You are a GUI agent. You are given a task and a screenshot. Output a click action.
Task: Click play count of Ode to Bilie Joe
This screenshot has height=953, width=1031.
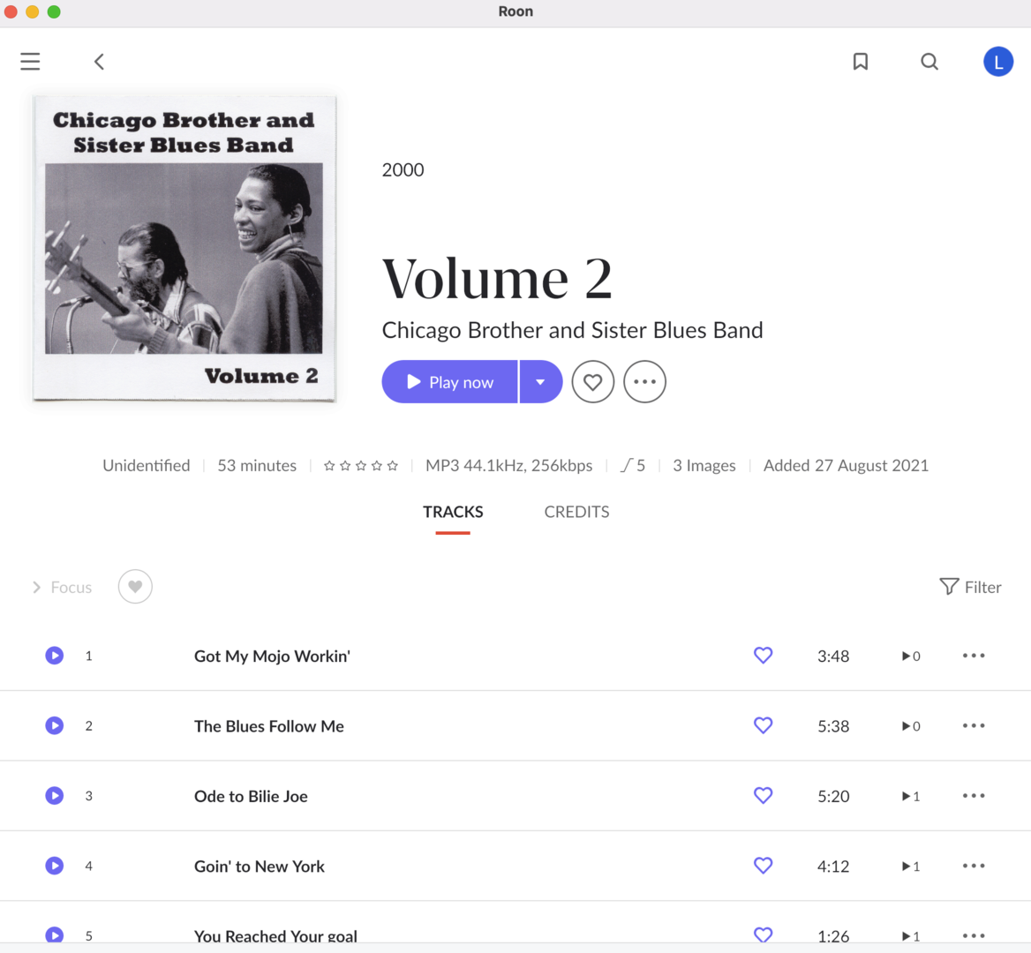(x=911, y=796)
